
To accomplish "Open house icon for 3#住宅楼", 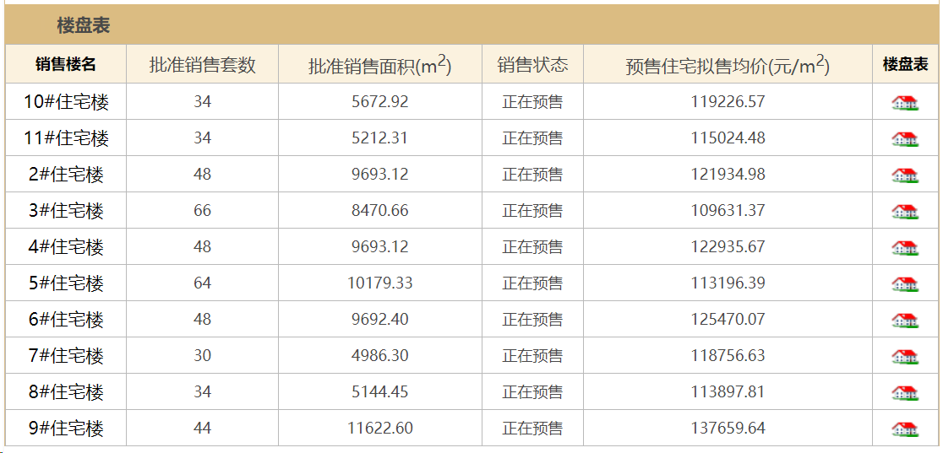I will click(904, 212).
